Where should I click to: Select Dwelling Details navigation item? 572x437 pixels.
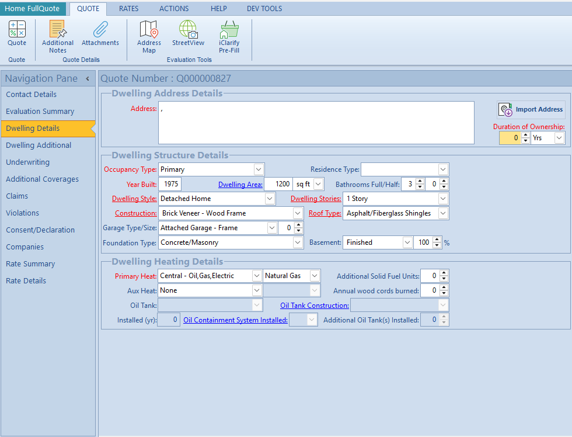[x=48, y=129]
